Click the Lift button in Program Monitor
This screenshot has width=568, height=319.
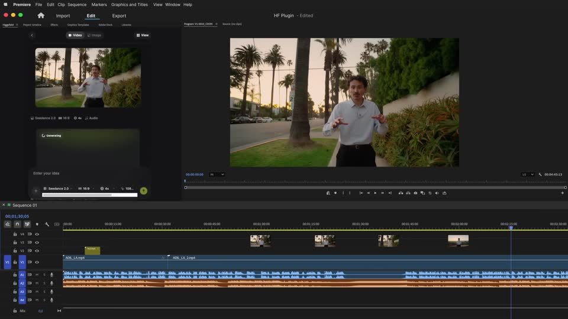click(x=401, y=193)
